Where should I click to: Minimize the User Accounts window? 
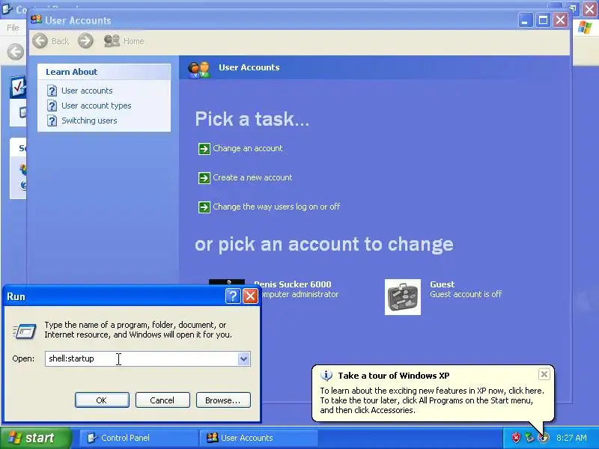526,20
